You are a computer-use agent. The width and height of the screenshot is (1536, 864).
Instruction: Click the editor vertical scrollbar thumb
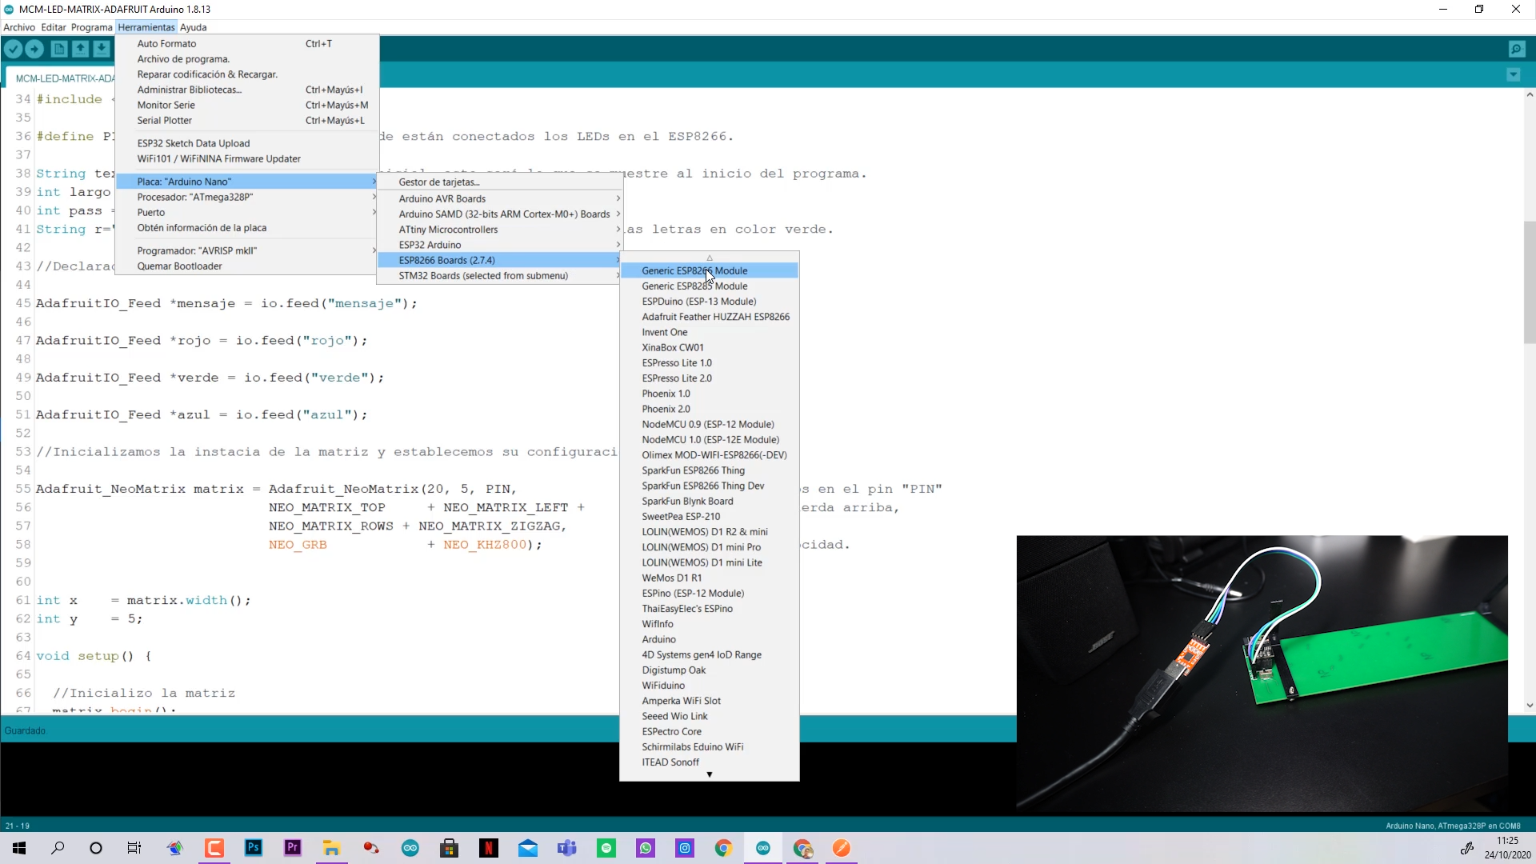pyautogui.click(x=1529, y=282)
